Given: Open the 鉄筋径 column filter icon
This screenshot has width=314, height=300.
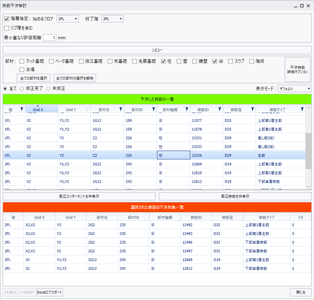Looking at the screenshot, I should [252, 109].
